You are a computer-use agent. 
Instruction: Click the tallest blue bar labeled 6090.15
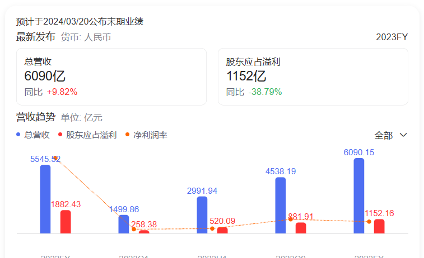click(359, 195)
